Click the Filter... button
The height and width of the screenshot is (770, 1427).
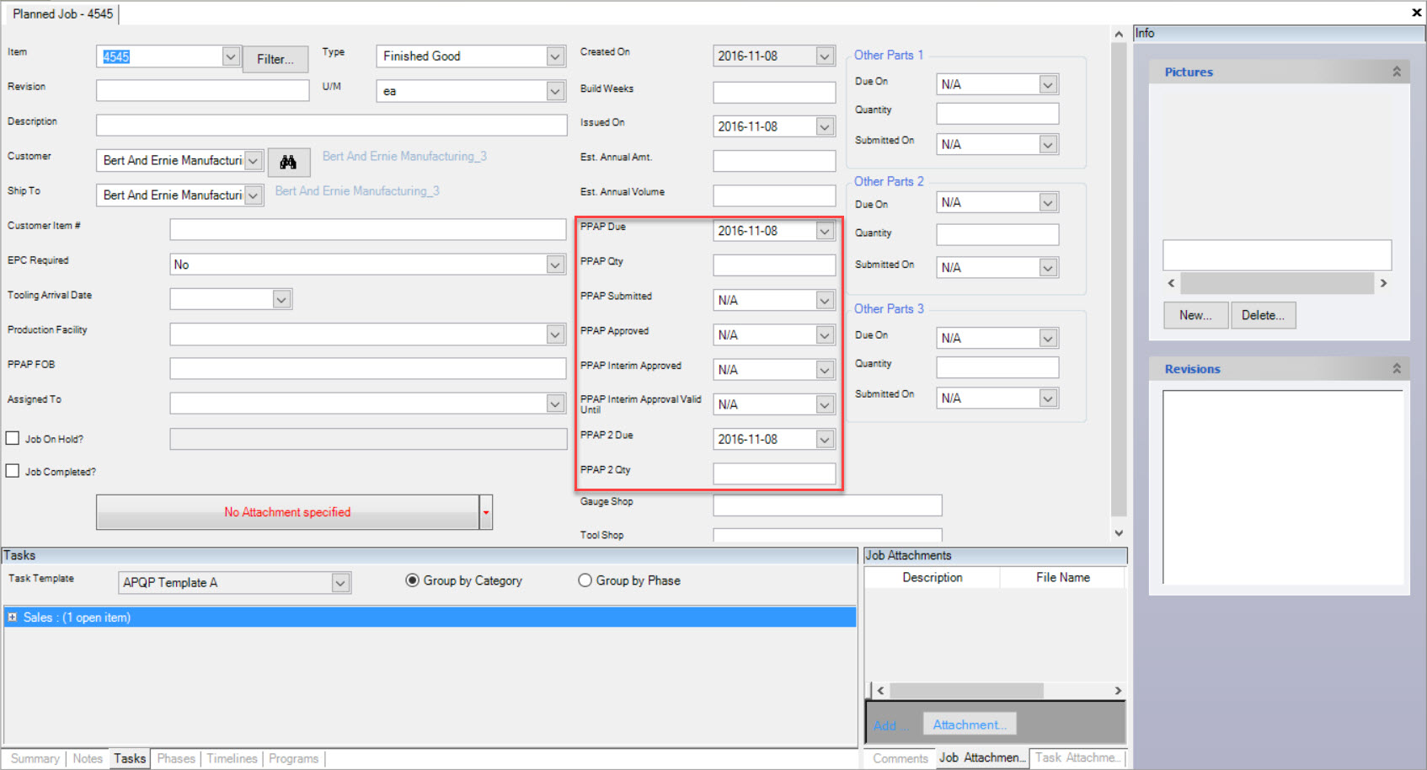275,59
